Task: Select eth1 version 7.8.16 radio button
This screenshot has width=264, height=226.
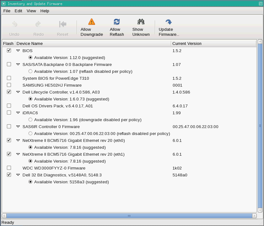Action: click(x=30, y=161)
